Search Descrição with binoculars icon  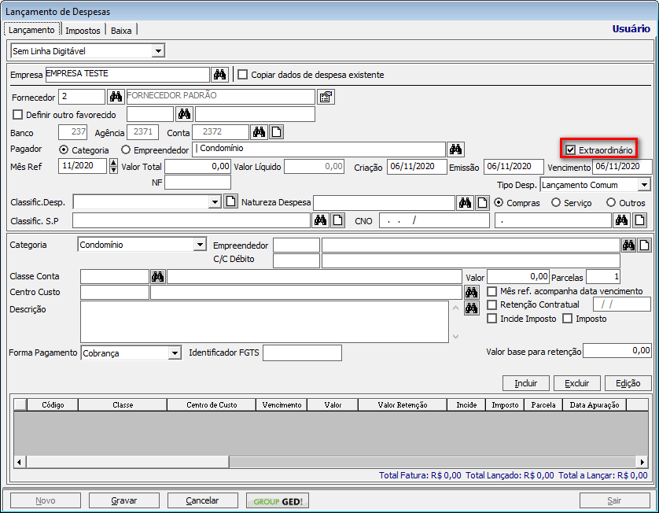pos(472,308)
